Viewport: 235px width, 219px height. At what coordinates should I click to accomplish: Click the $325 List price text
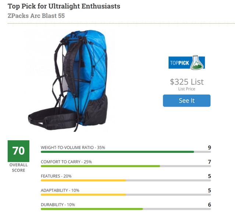click(187, 82)
